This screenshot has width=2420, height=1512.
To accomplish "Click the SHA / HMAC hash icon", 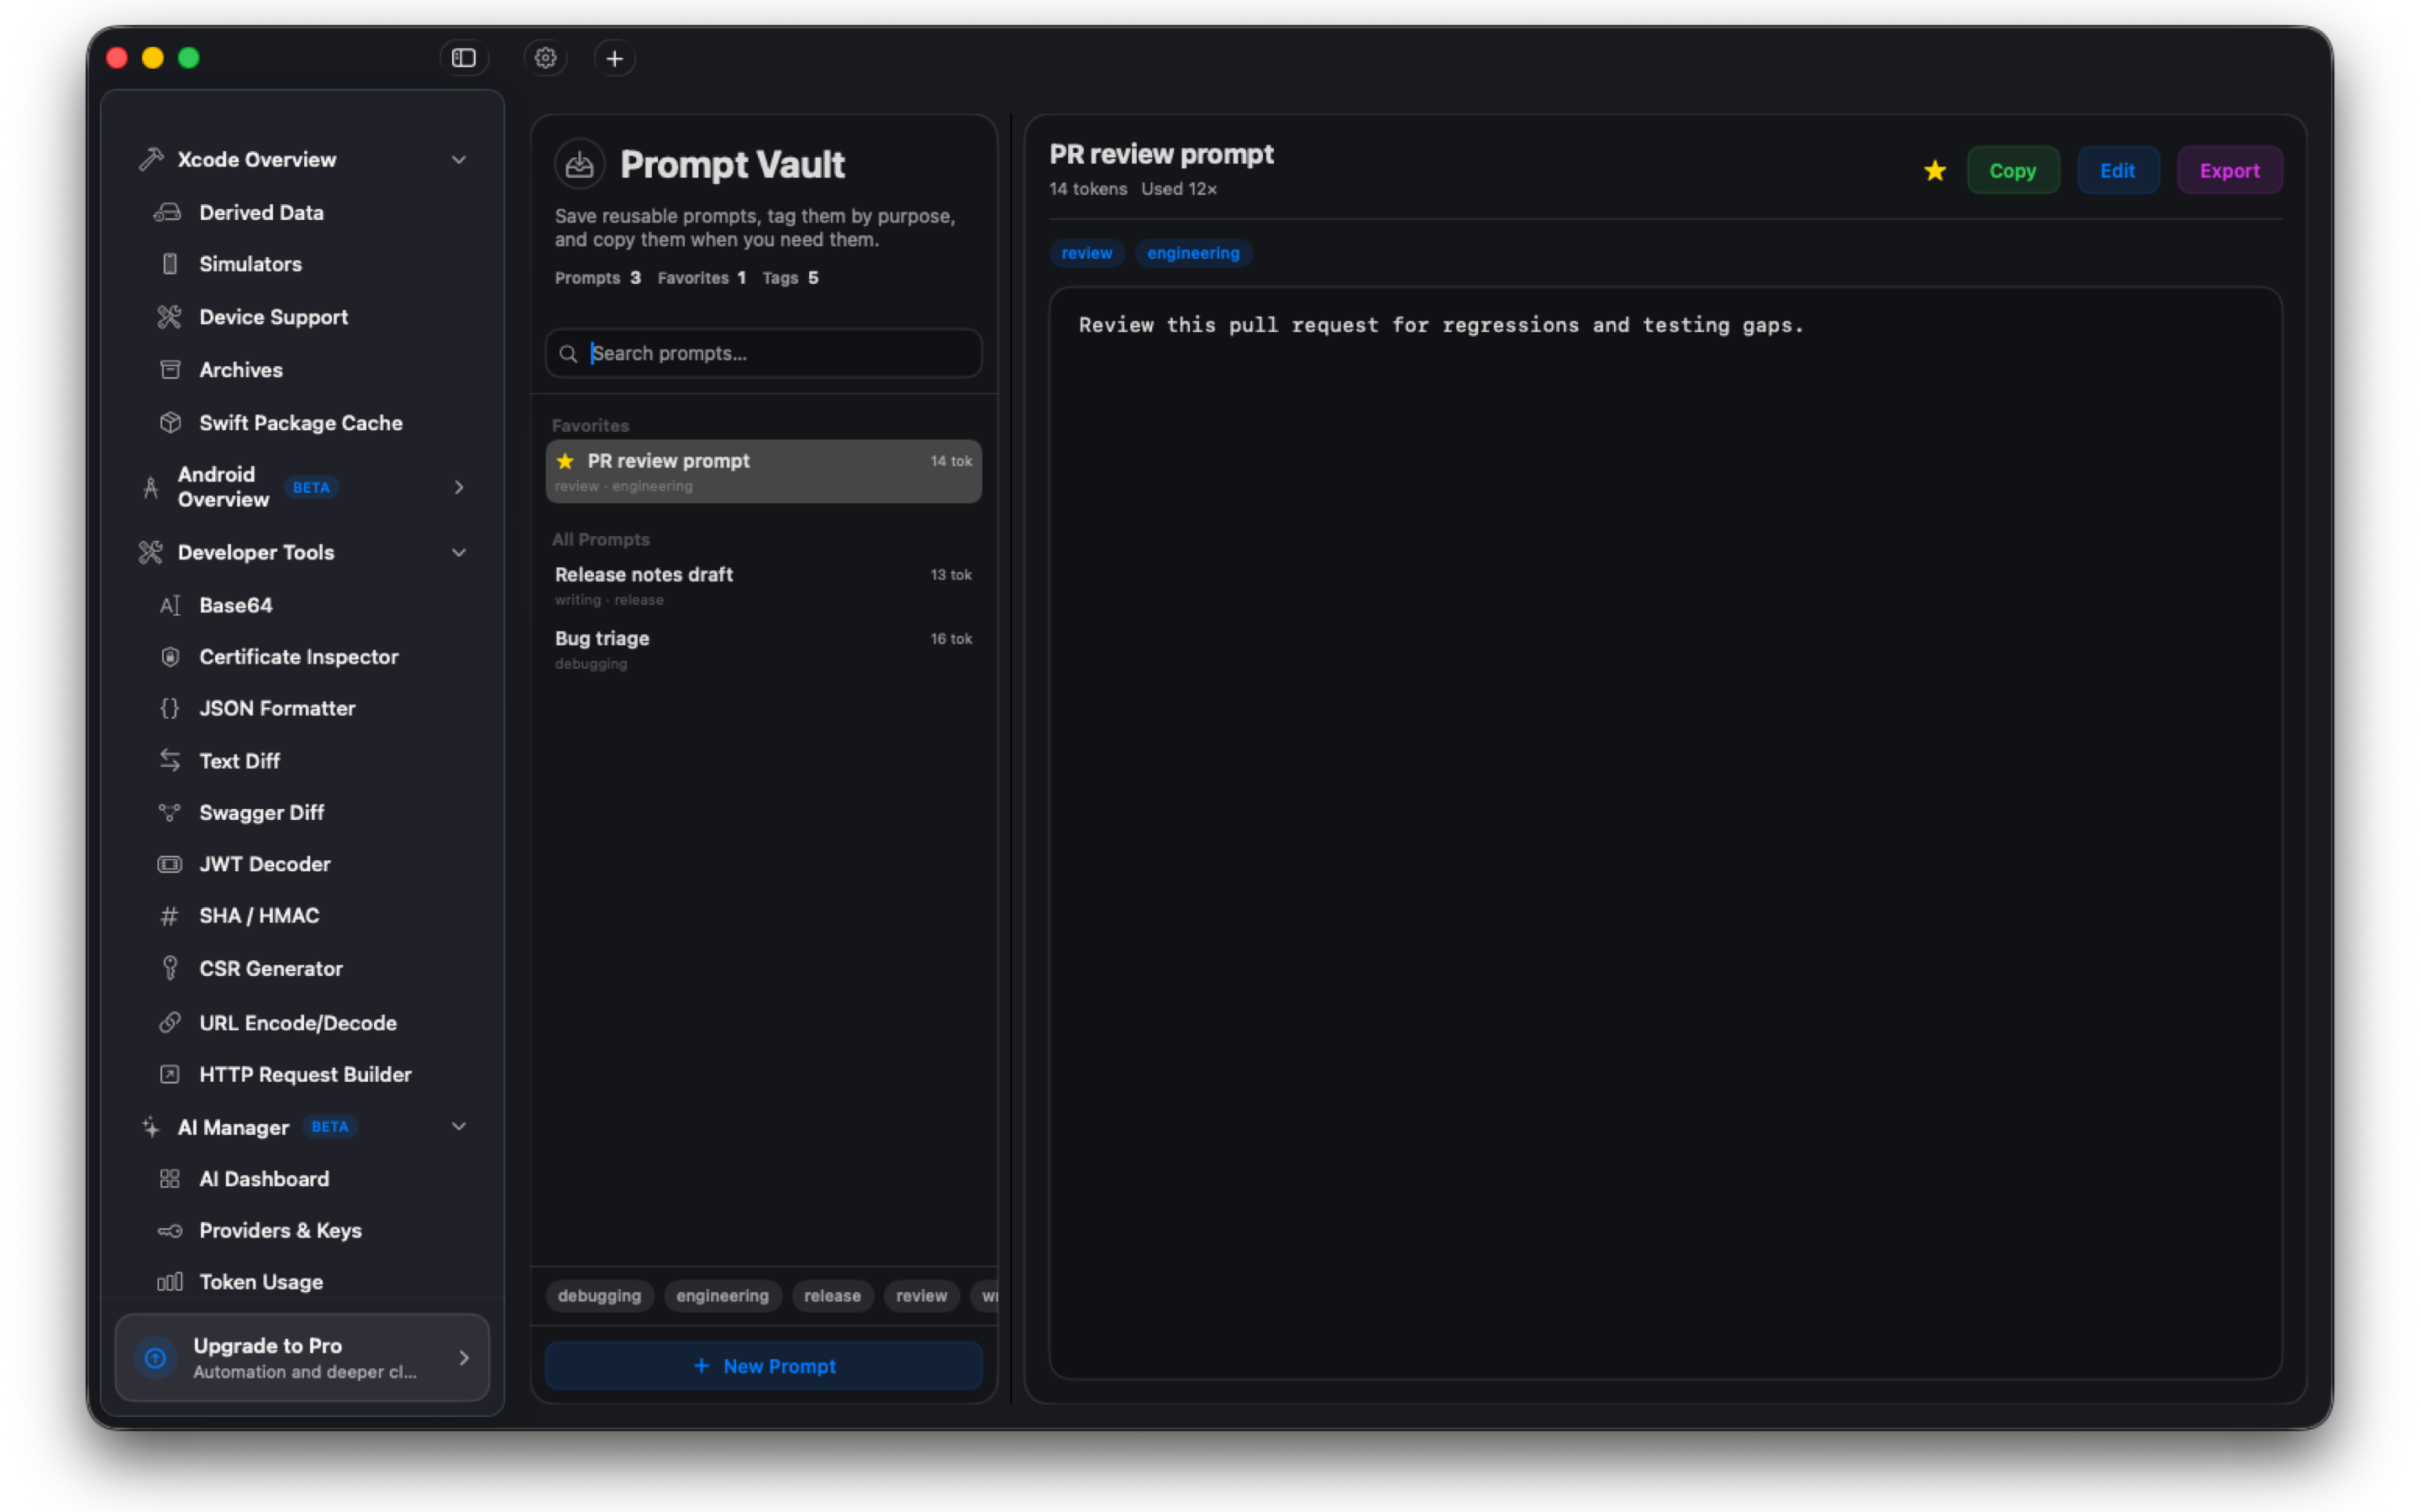I will (170, 916).
